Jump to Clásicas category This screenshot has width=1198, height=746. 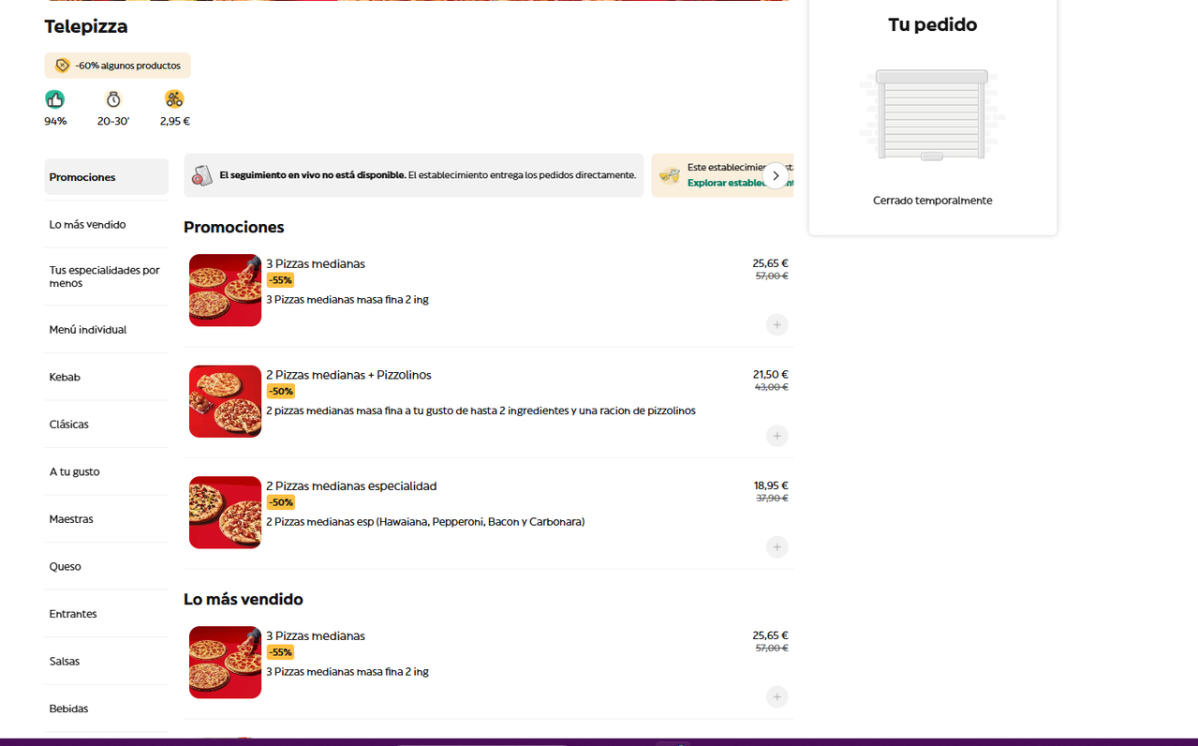click(x=106, y=425)
